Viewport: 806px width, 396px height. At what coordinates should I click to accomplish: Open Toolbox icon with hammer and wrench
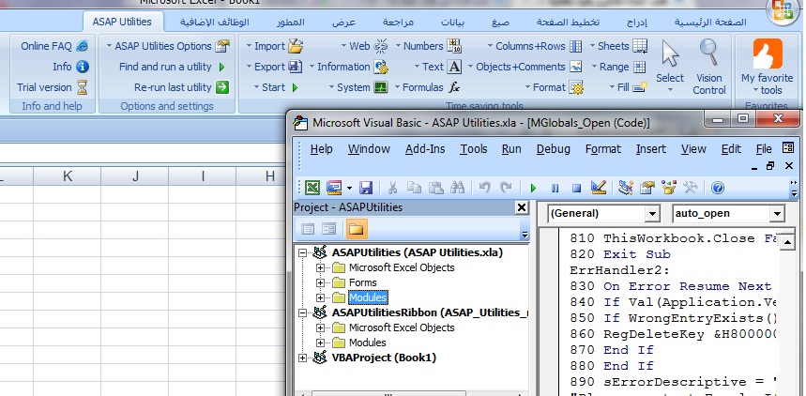pyautogui.click(x=690, y=188)
